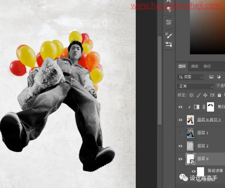
Task: Click the 图层 1 thumbnail
Action: coord(191,133)
